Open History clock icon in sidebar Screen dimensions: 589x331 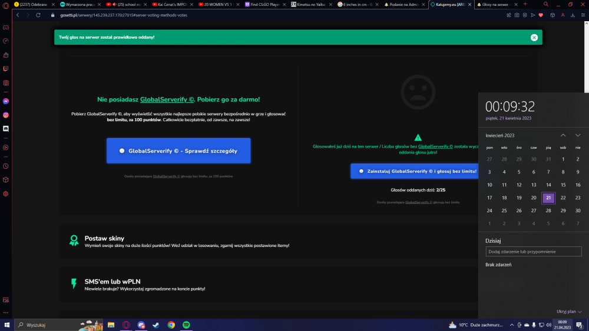click(6, 166)
